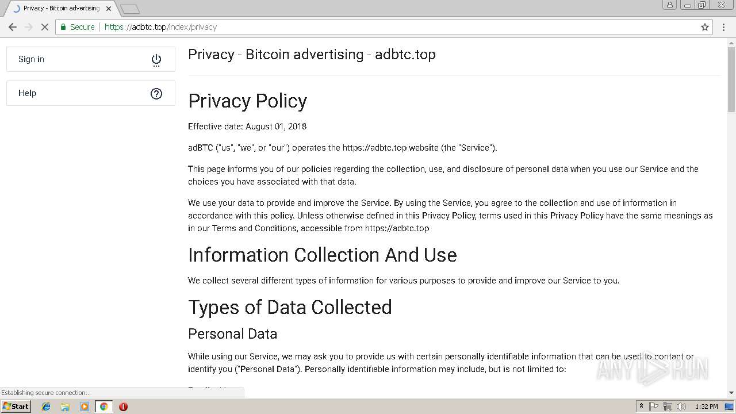Launch Opera from the taskbar
The image size is (736, 414).
tap(123, 407)
